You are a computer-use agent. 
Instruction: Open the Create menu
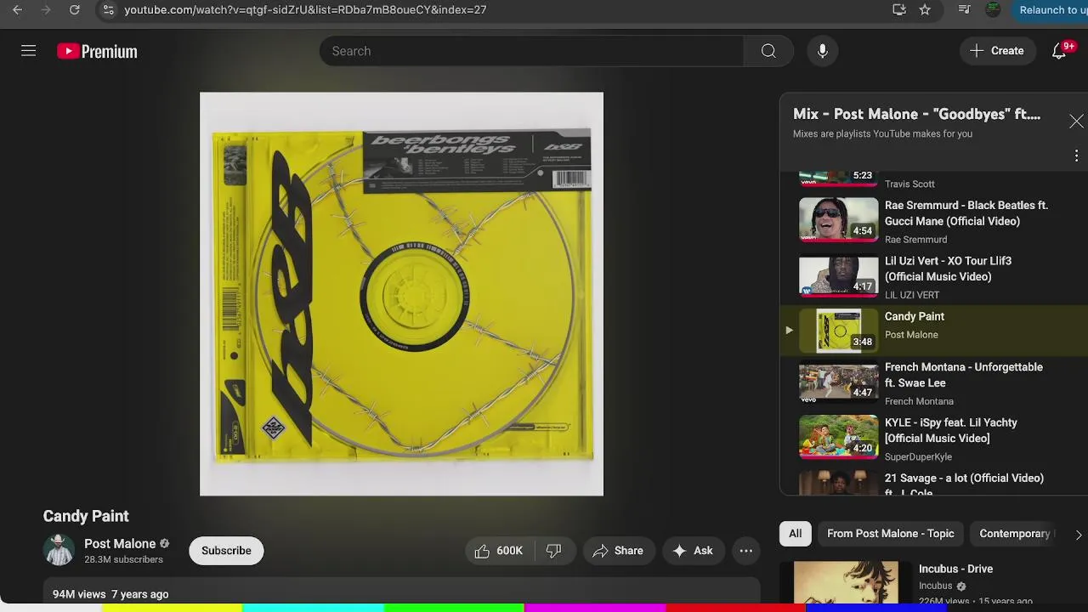997,51
